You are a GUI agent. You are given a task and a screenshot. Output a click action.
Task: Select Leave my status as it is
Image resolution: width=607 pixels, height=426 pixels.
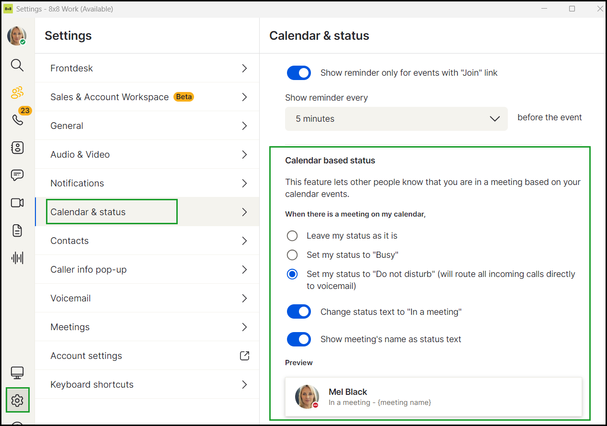292,236
